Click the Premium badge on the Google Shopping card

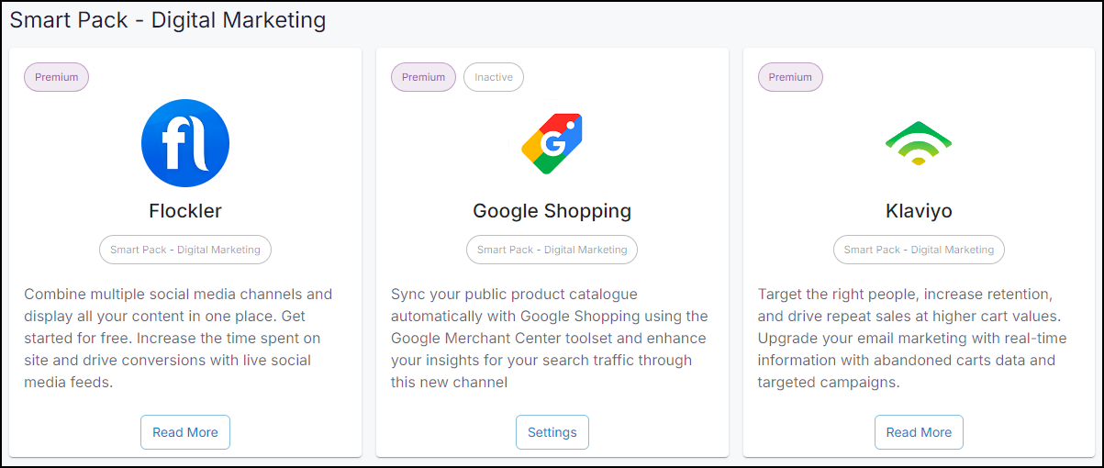424,77
